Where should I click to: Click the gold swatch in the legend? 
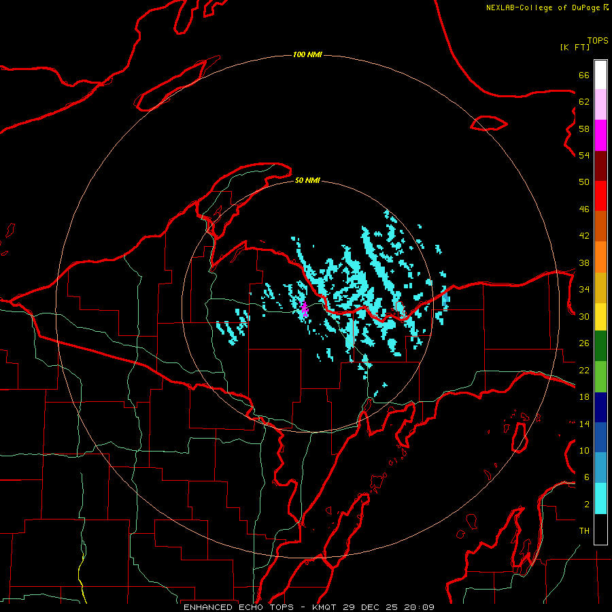(x=600, y=288)
